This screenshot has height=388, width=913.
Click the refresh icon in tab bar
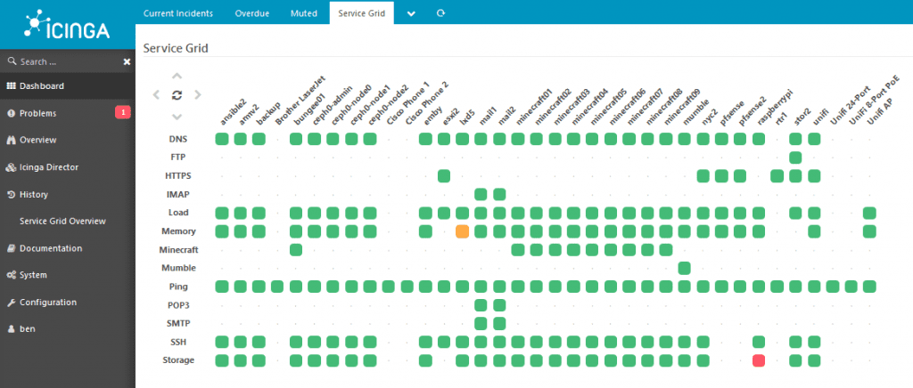[x=440, y=13]
